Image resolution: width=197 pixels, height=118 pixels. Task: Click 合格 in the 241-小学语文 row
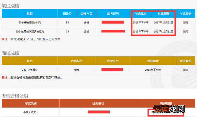(77, 70)
